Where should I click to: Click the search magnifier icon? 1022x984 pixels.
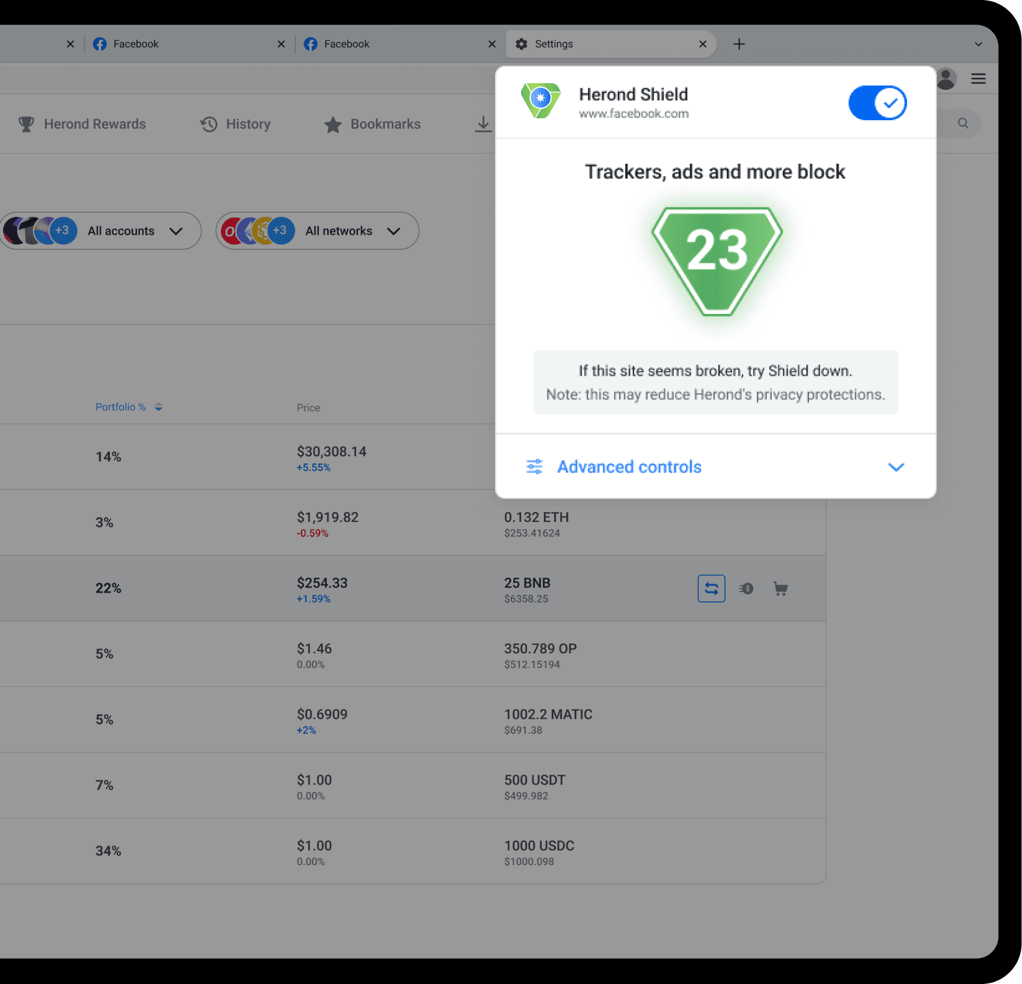[963, 123]
